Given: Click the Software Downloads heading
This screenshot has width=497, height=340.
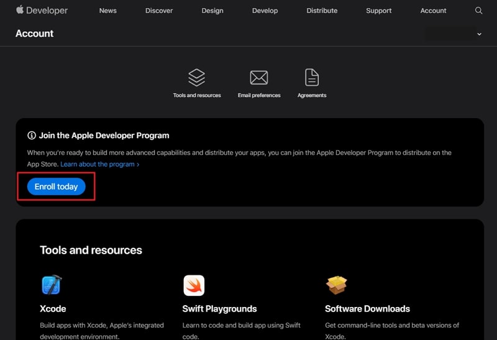Looking at the screenshot, I should point(367,308).
